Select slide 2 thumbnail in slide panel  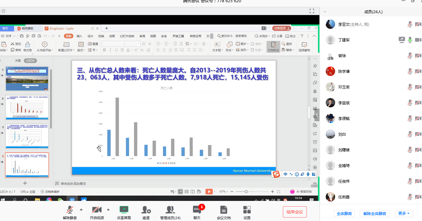27,108
